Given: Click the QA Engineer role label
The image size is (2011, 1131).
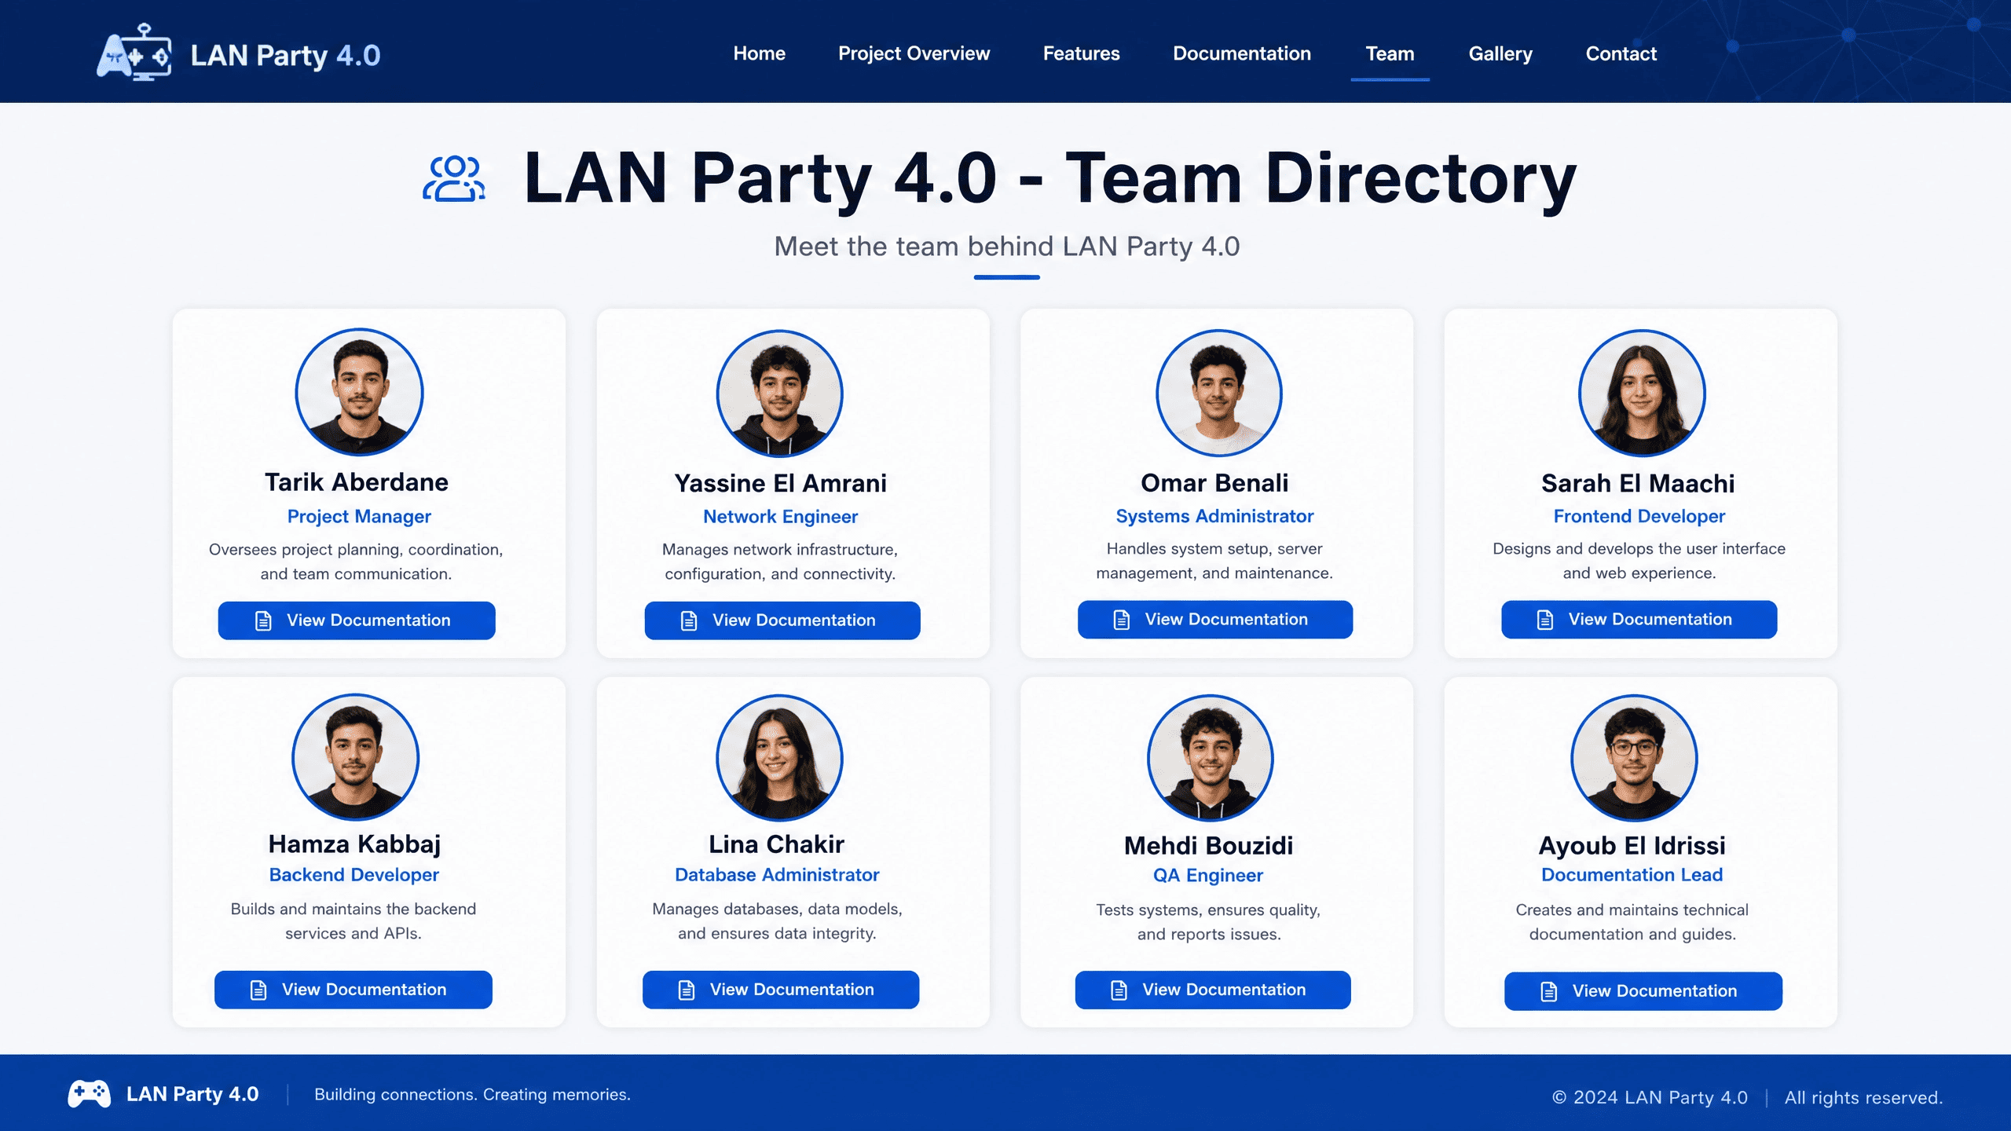Looking at the screenshot, I should (x=1208, y=876).
